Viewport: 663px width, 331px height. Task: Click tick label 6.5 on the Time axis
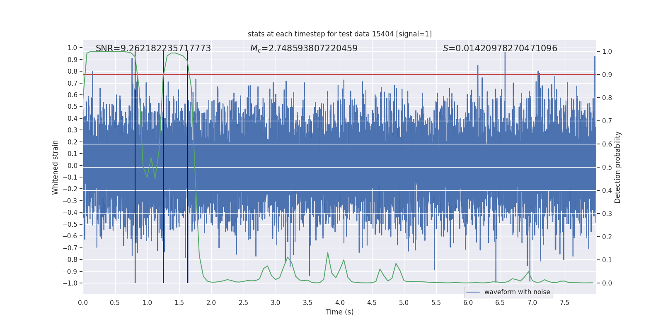tap(500, 302)
